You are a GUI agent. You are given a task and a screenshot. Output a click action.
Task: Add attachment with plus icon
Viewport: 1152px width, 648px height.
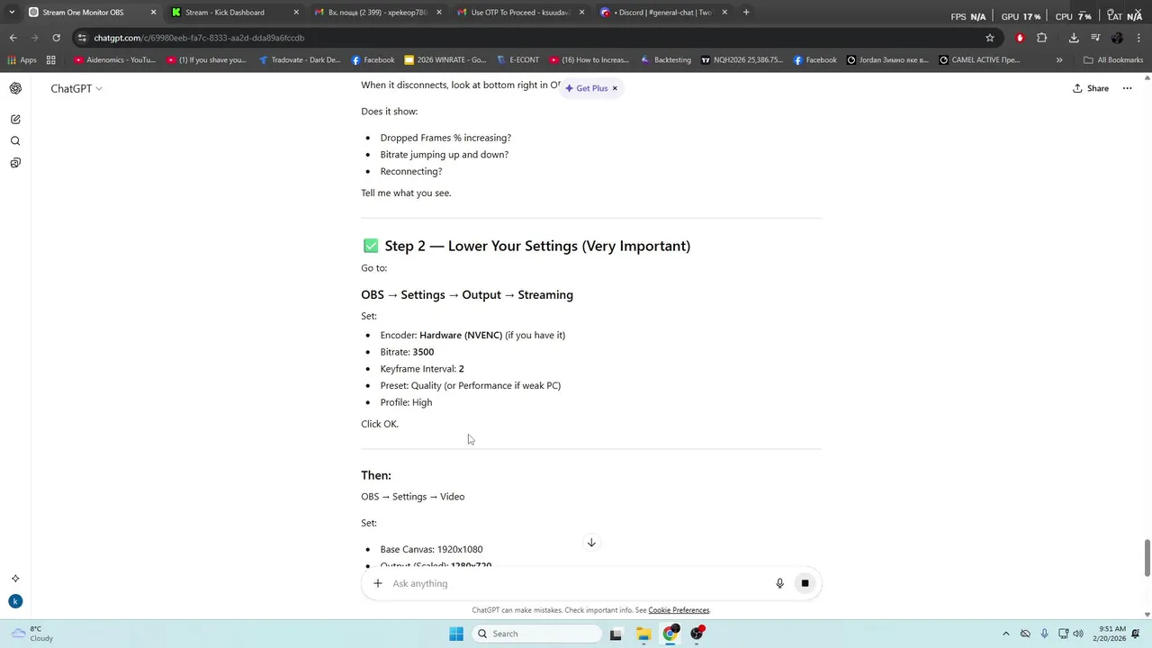pos(378,583)
